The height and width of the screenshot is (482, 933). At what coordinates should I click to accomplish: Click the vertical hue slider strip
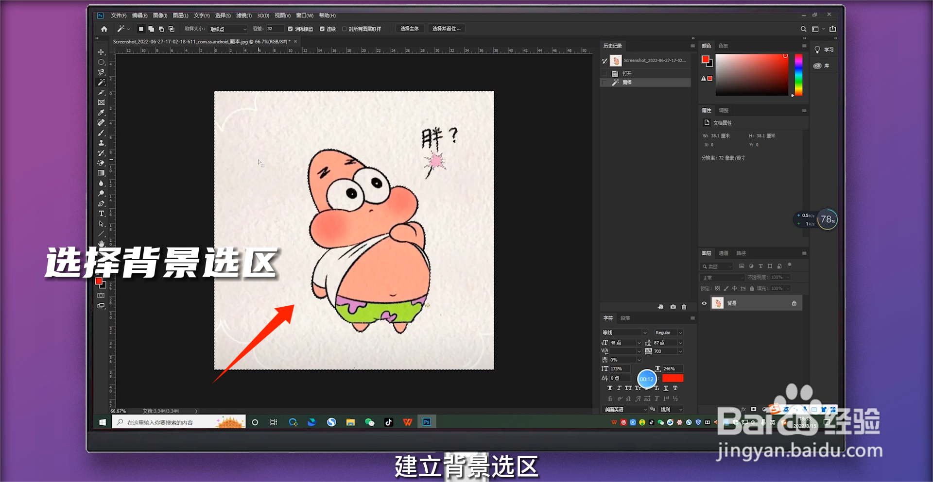798,75
